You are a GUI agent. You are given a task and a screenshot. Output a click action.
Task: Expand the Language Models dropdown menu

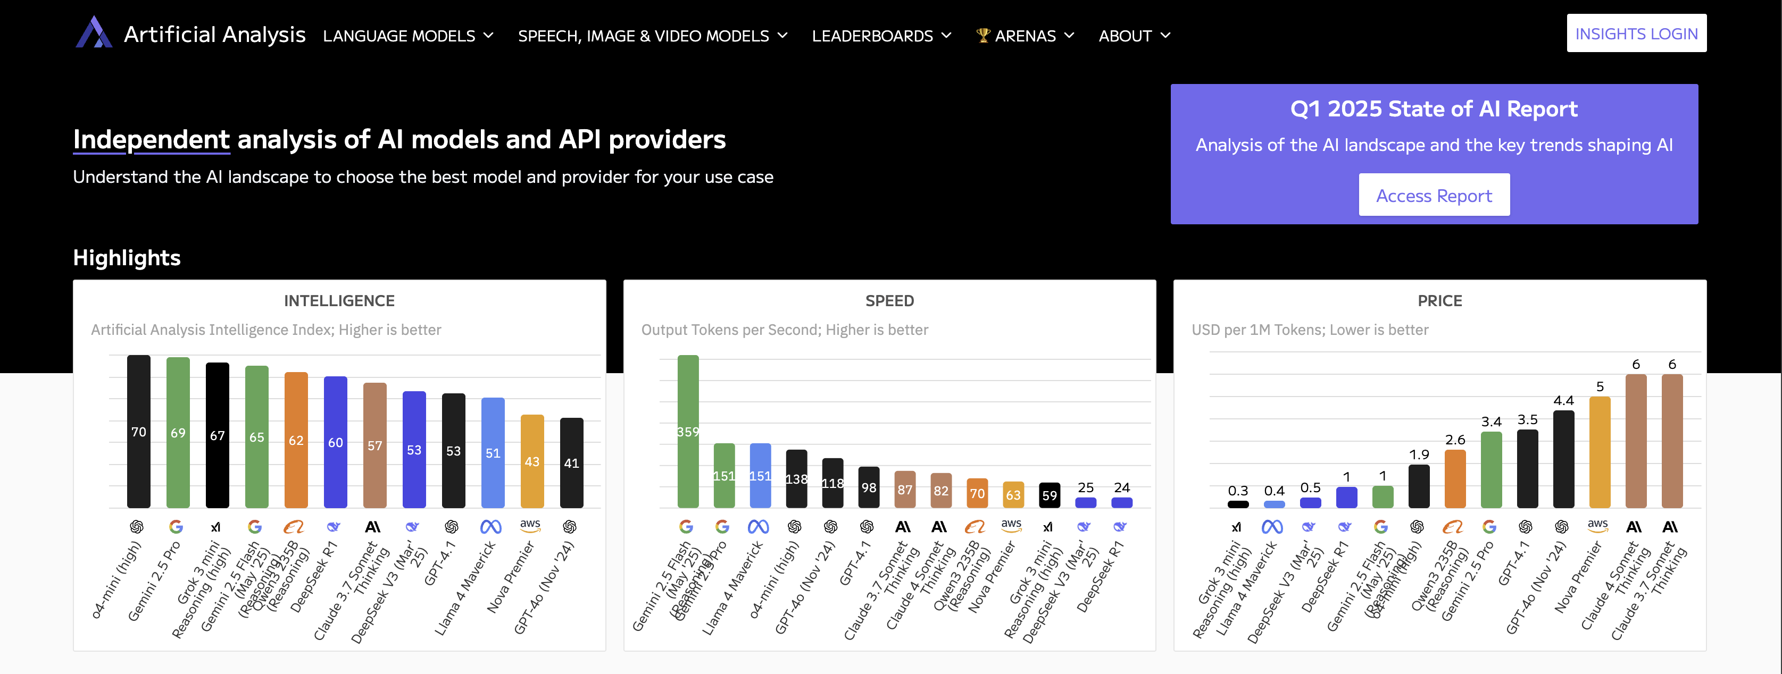[408, 35]
